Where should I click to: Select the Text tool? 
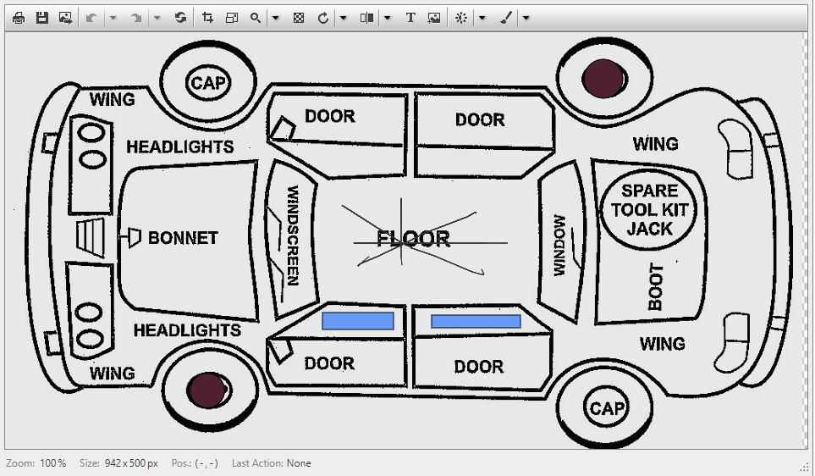(x=410, y=18)
